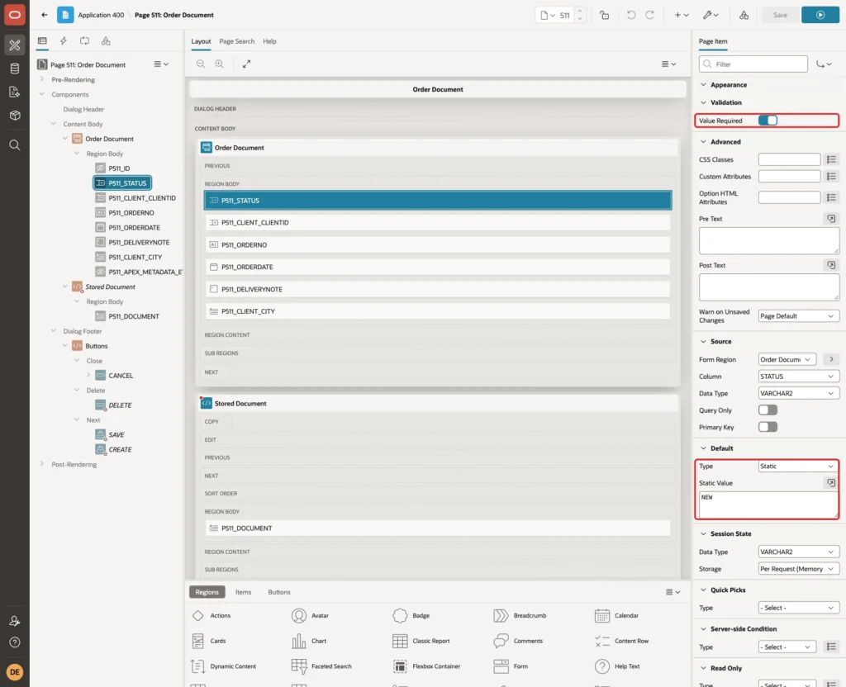Image resolution: width=846 pixels, height=687 pixels.
Task: Open the Help tab
Action: click(x=269, y=41)
